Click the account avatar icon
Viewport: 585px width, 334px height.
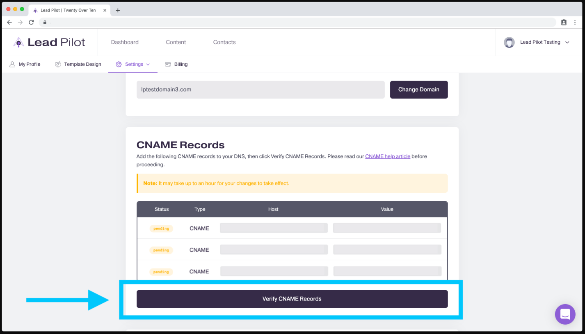[509, 42]
